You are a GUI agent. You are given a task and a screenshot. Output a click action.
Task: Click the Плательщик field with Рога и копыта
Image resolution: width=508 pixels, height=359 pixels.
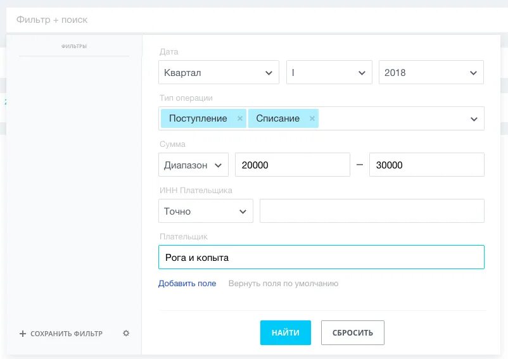click(x=321, y=257)
